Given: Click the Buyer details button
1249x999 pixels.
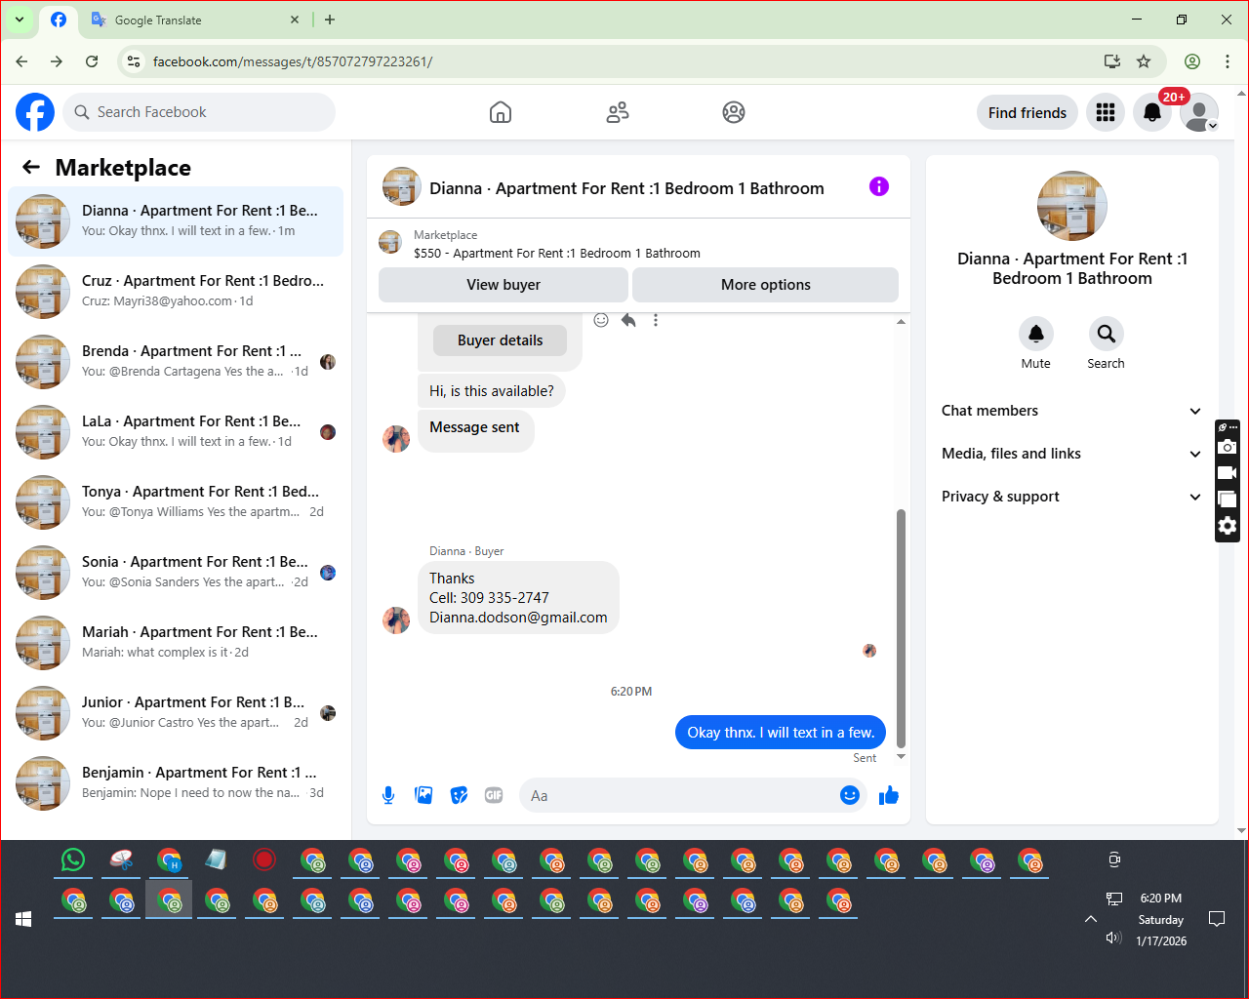Looking at the screenshot, I should 501,340.
